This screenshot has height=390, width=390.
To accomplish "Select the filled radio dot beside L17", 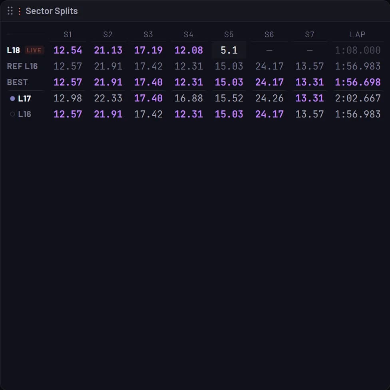I will tap(12, 98).
